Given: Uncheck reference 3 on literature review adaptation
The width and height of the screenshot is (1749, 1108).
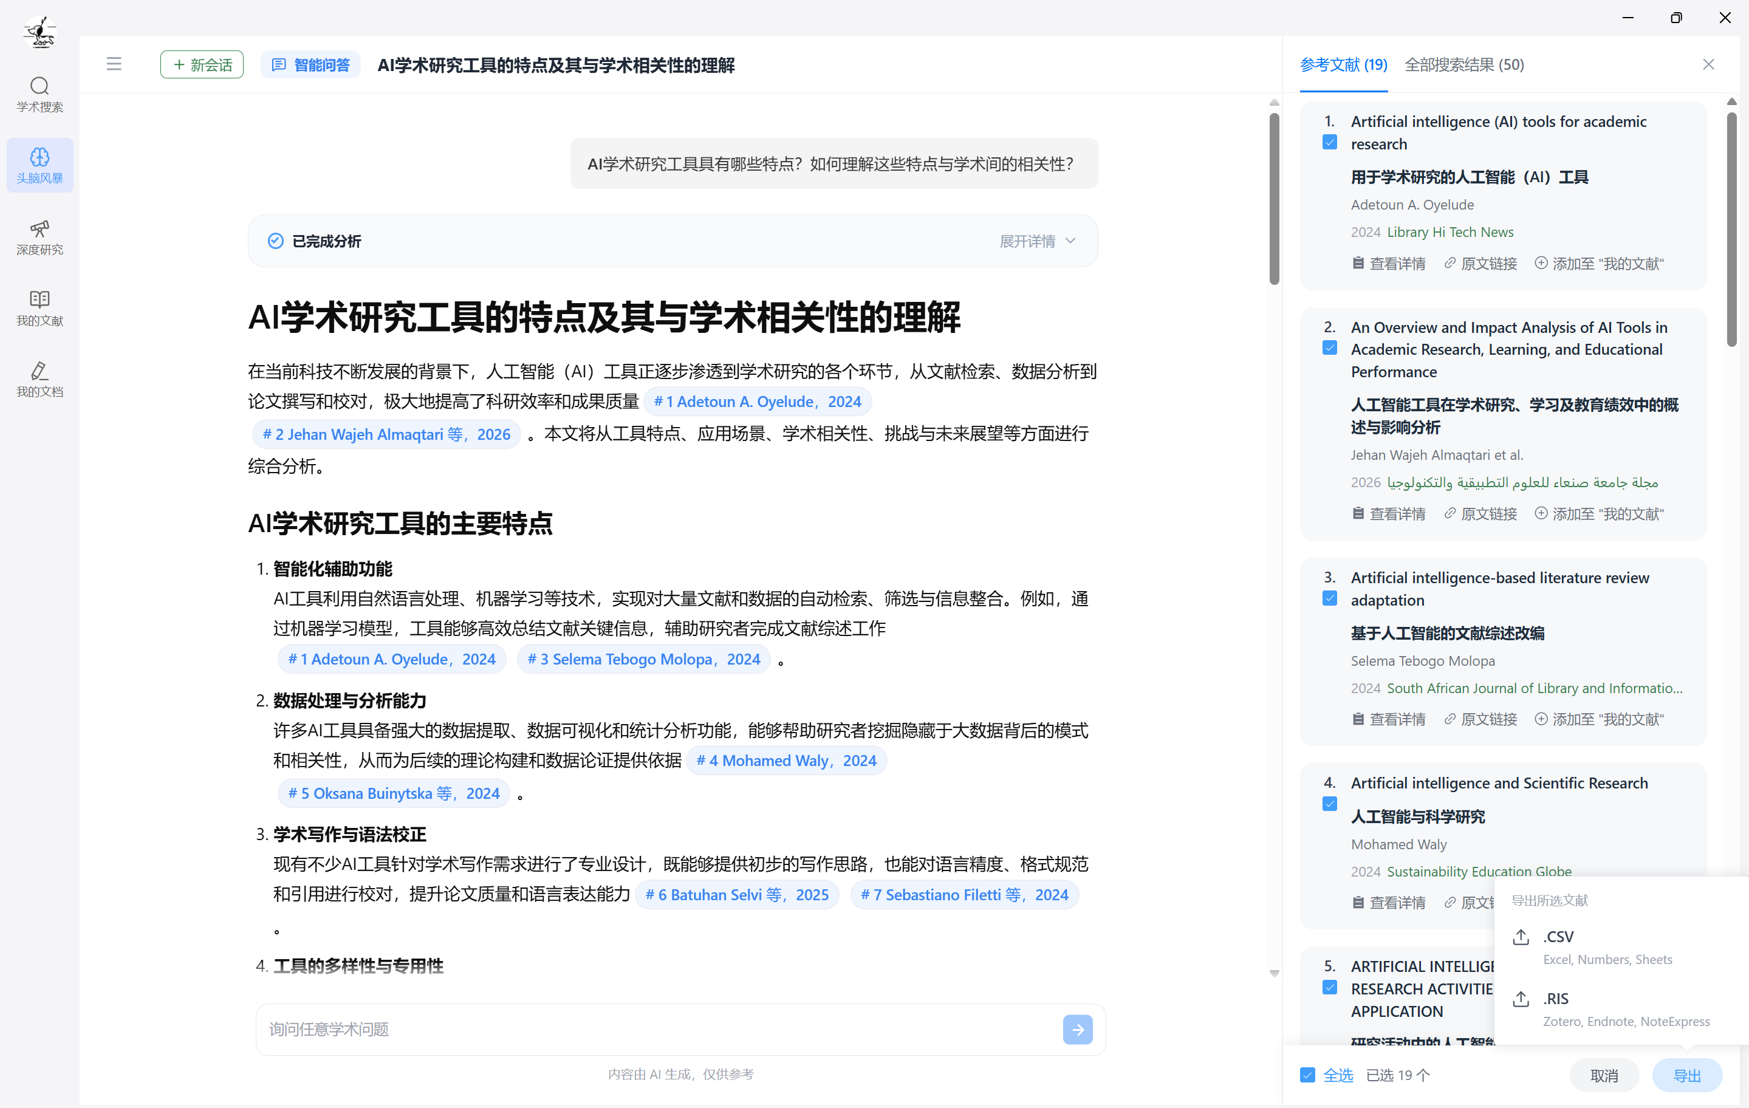Looking at the screenshot, I should (1330, 598).
